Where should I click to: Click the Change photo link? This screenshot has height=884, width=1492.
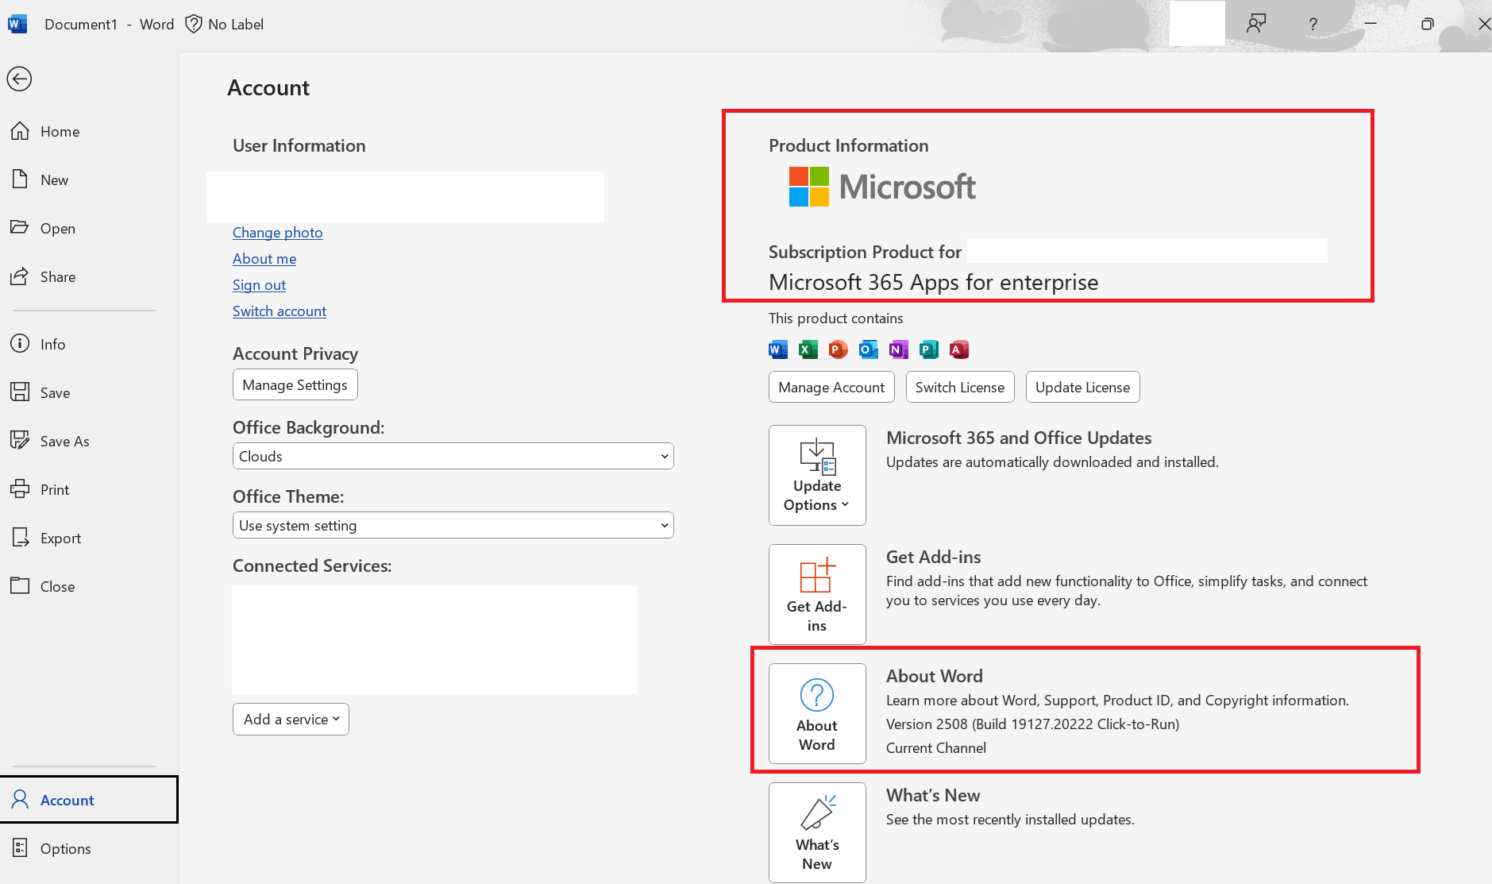[x=277, y=232]
